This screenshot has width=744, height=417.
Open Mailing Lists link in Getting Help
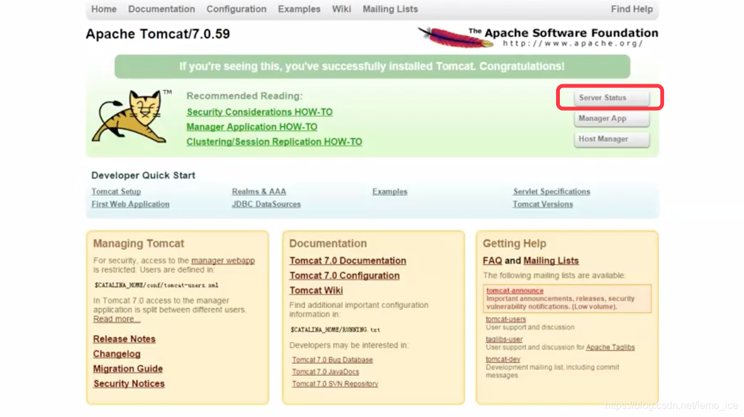551,260
